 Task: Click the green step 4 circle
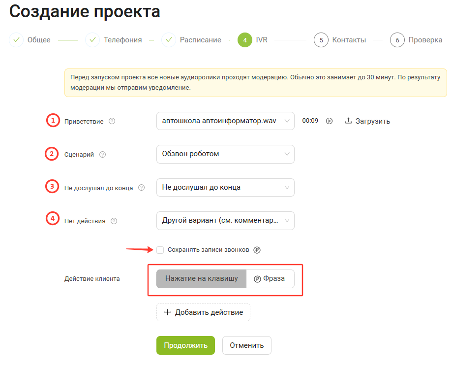[x=245, y=40]
